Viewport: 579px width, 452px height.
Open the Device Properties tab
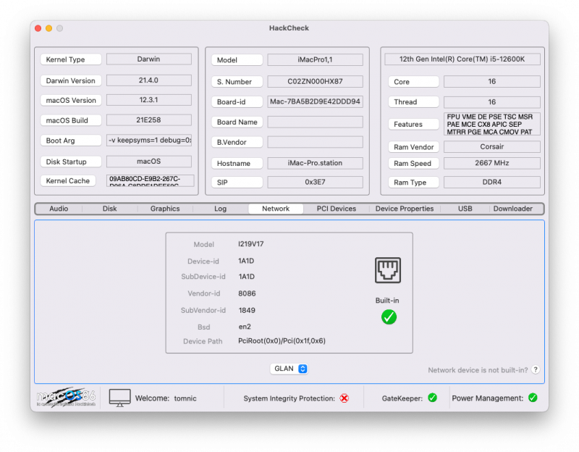click(x=405, y=209)
